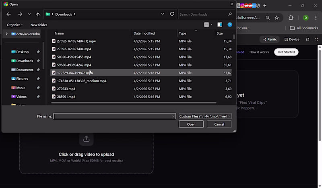322x188 pixels.
Task: Toggle the preview pane
Action: coord(220,25)
